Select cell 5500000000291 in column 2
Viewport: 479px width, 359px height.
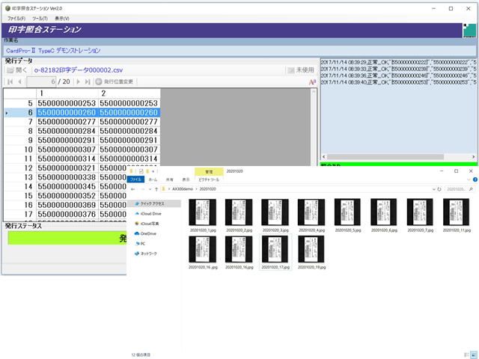tap(129, 140)
